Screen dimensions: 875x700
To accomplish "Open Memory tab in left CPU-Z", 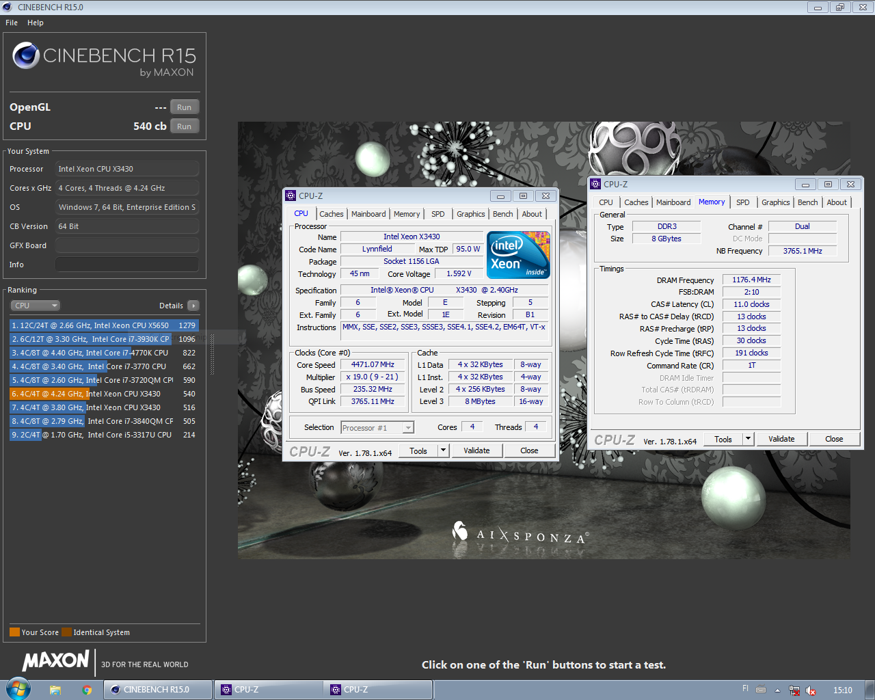I will [x=407, y=214].
